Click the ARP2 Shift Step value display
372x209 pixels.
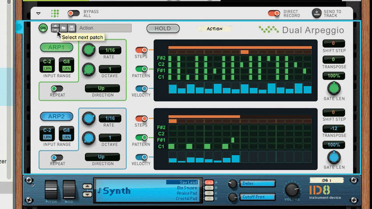pyautogui.click(x=333, y=112)
